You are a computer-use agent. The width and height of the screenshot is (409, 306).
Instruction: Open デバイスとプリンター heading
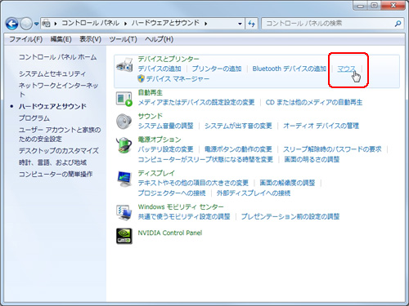pos(169,59)
